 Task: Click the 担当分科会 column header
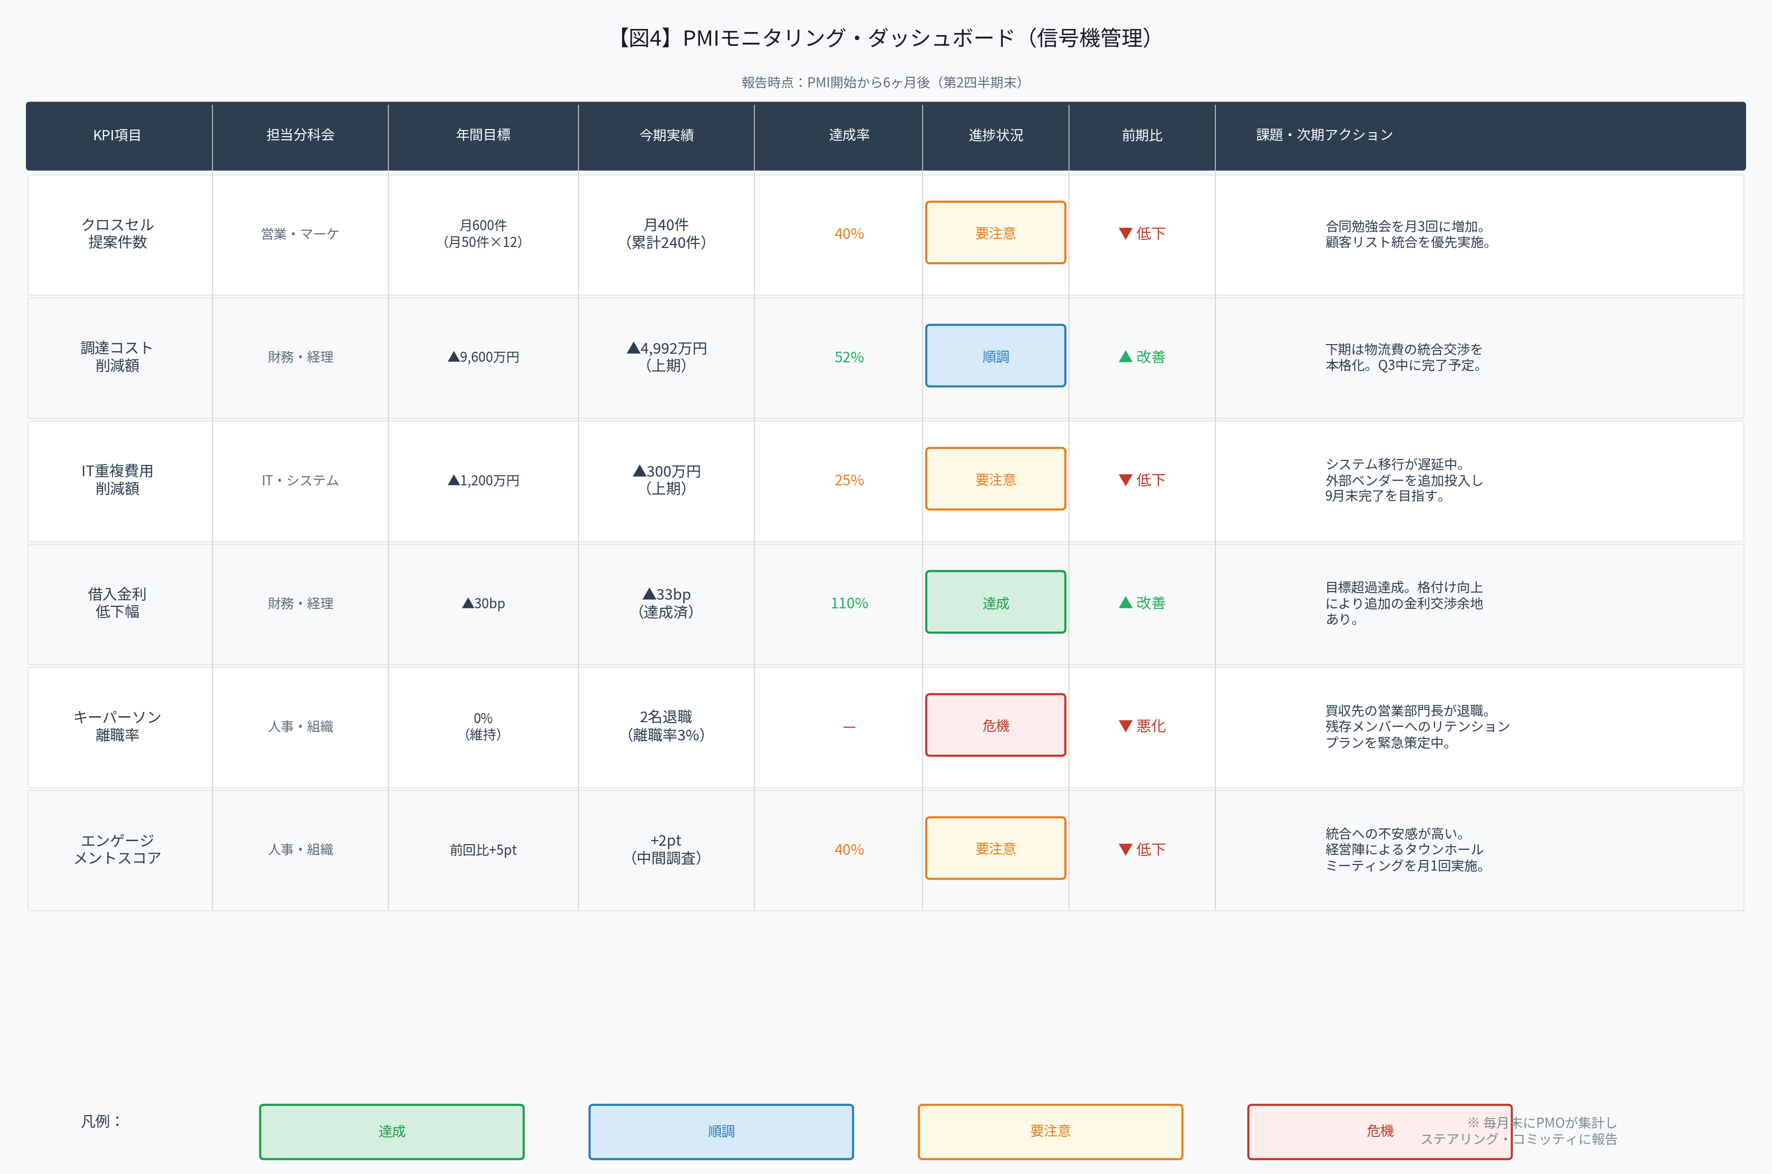(x=300, y=135)
